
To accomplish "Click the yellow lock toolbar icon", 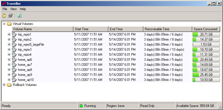I will [x=4, y=15].
